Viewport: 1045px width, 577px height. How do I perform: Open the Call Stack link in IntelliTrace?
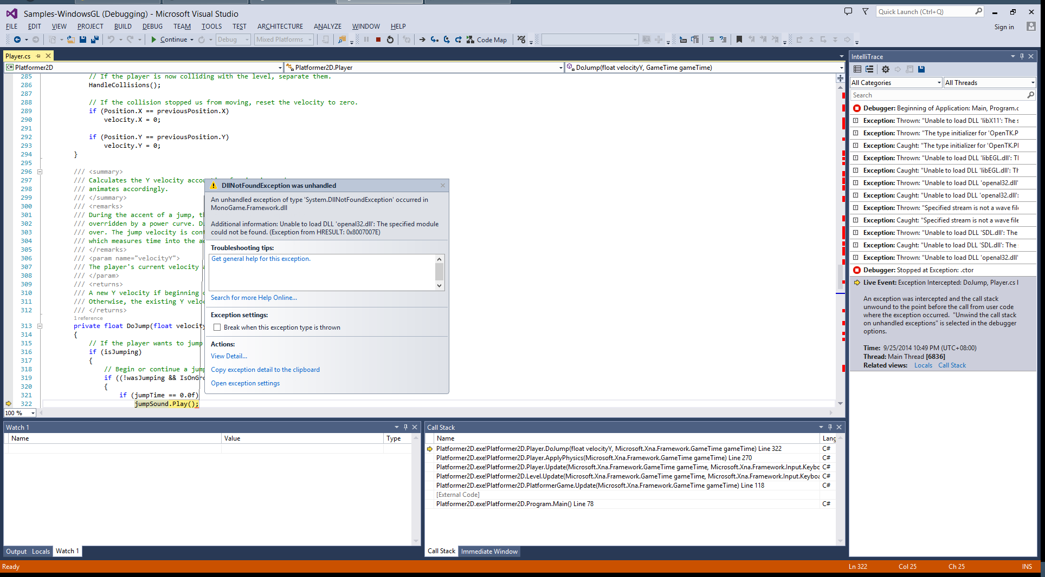pyautogui.click(x=952, y=365)
